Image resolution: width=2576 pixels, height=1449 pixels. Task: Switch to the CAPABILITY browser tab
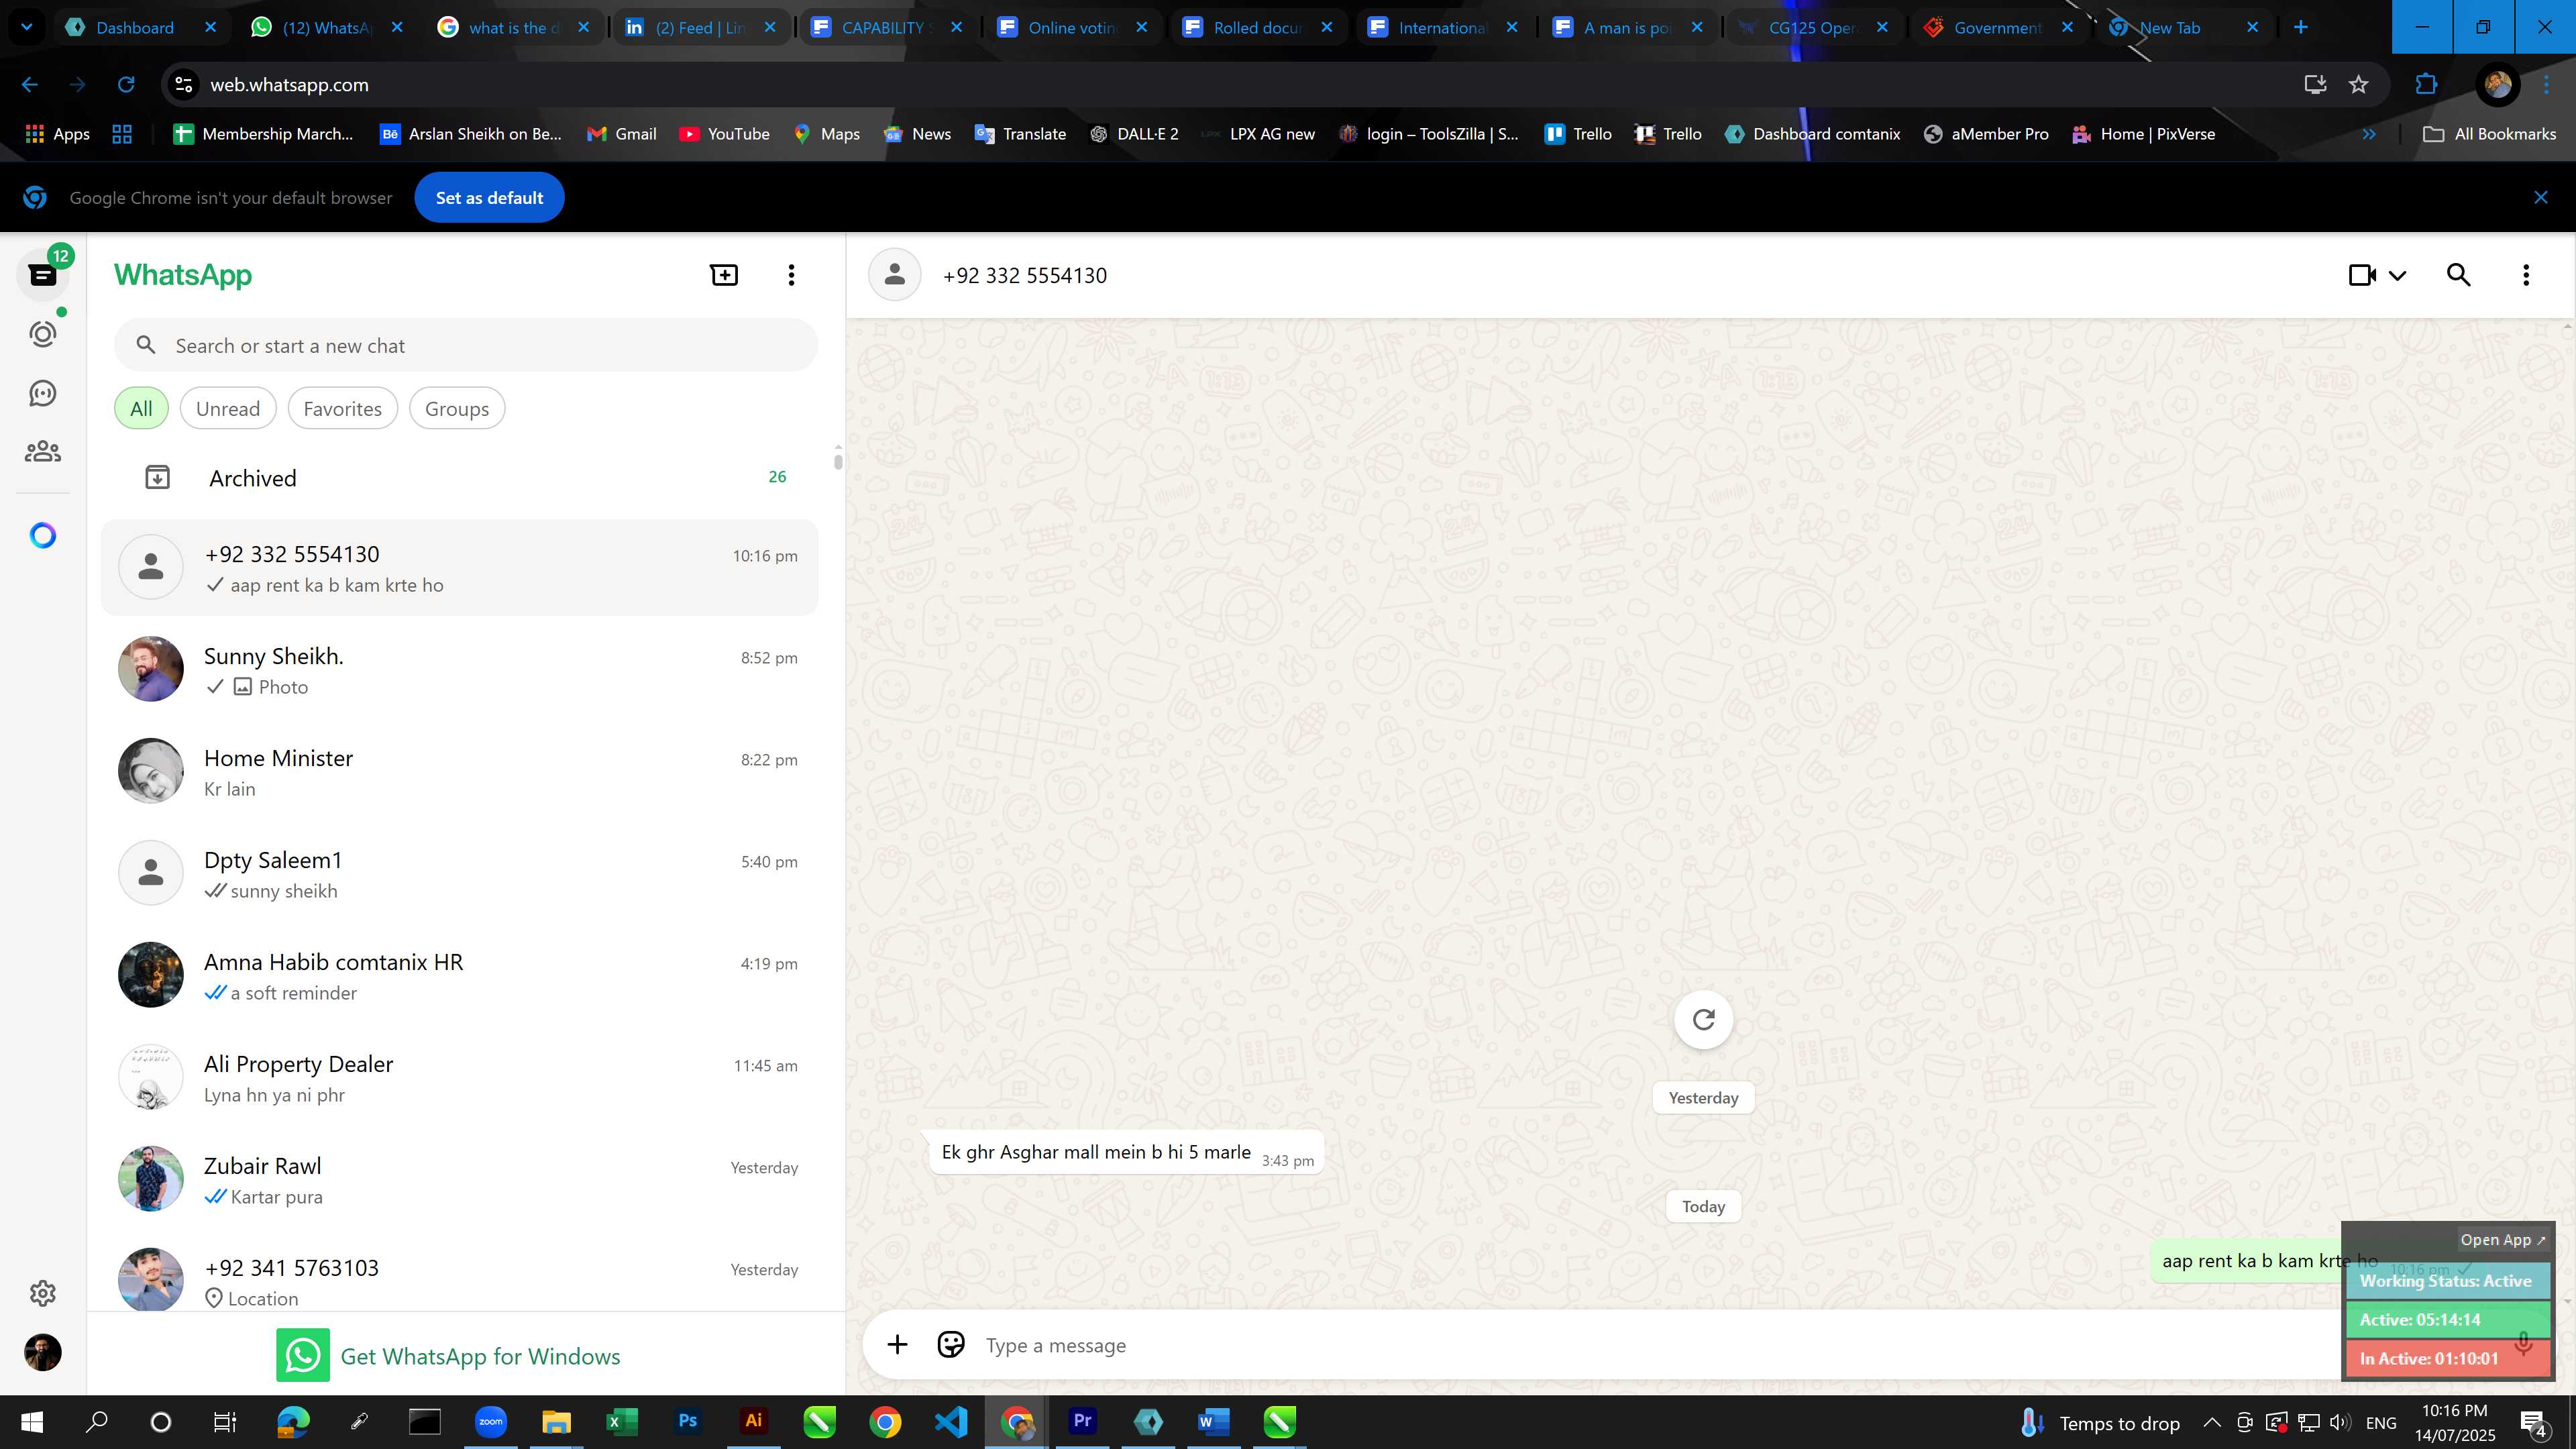point(885,28)
